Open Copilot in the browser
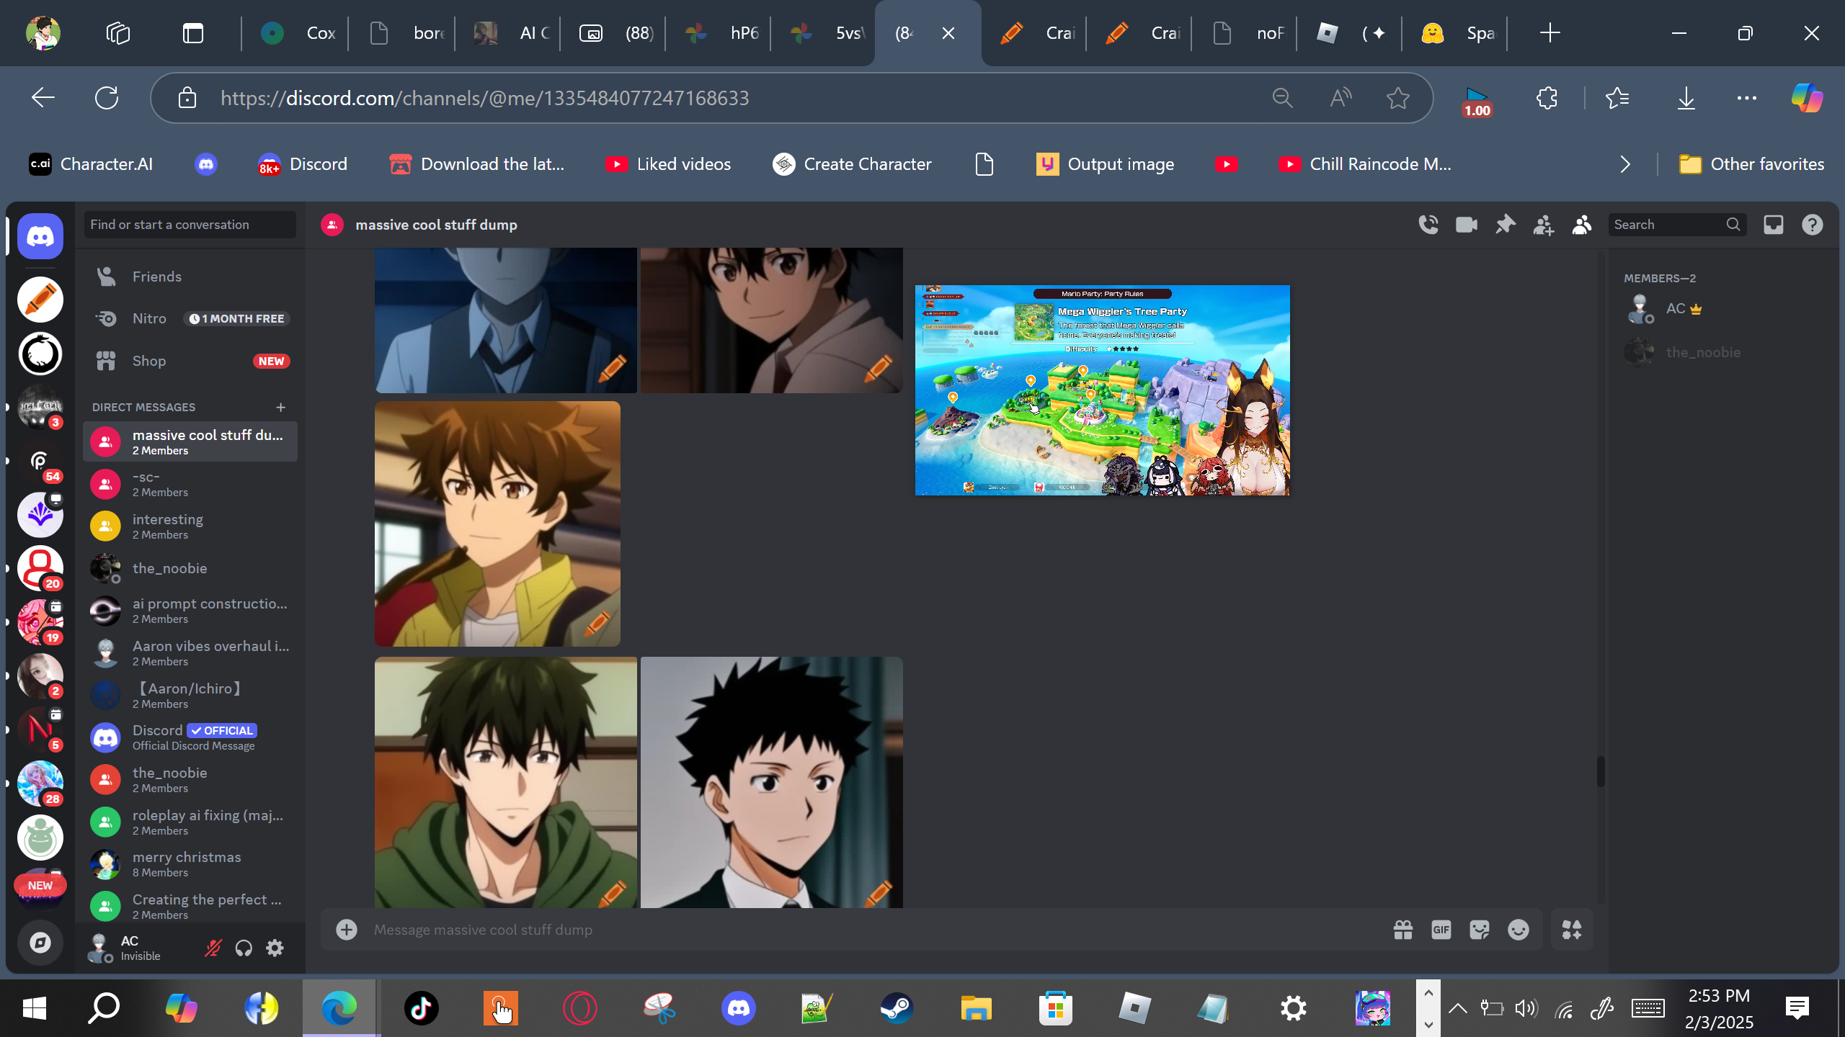Image resolution: width=1845 pixels, height=1037 pixels. (1808, 98)
